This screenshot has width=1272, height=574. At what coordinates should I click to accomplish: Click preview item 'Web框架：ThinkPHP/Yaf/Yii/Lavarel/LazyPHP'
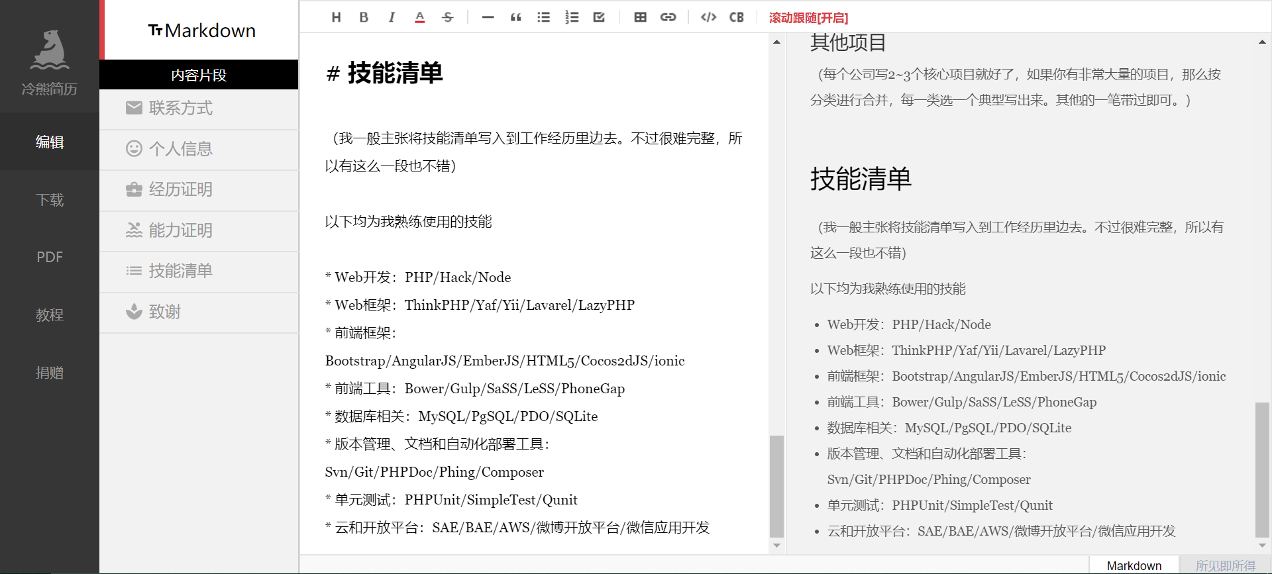tap(967, 350)
